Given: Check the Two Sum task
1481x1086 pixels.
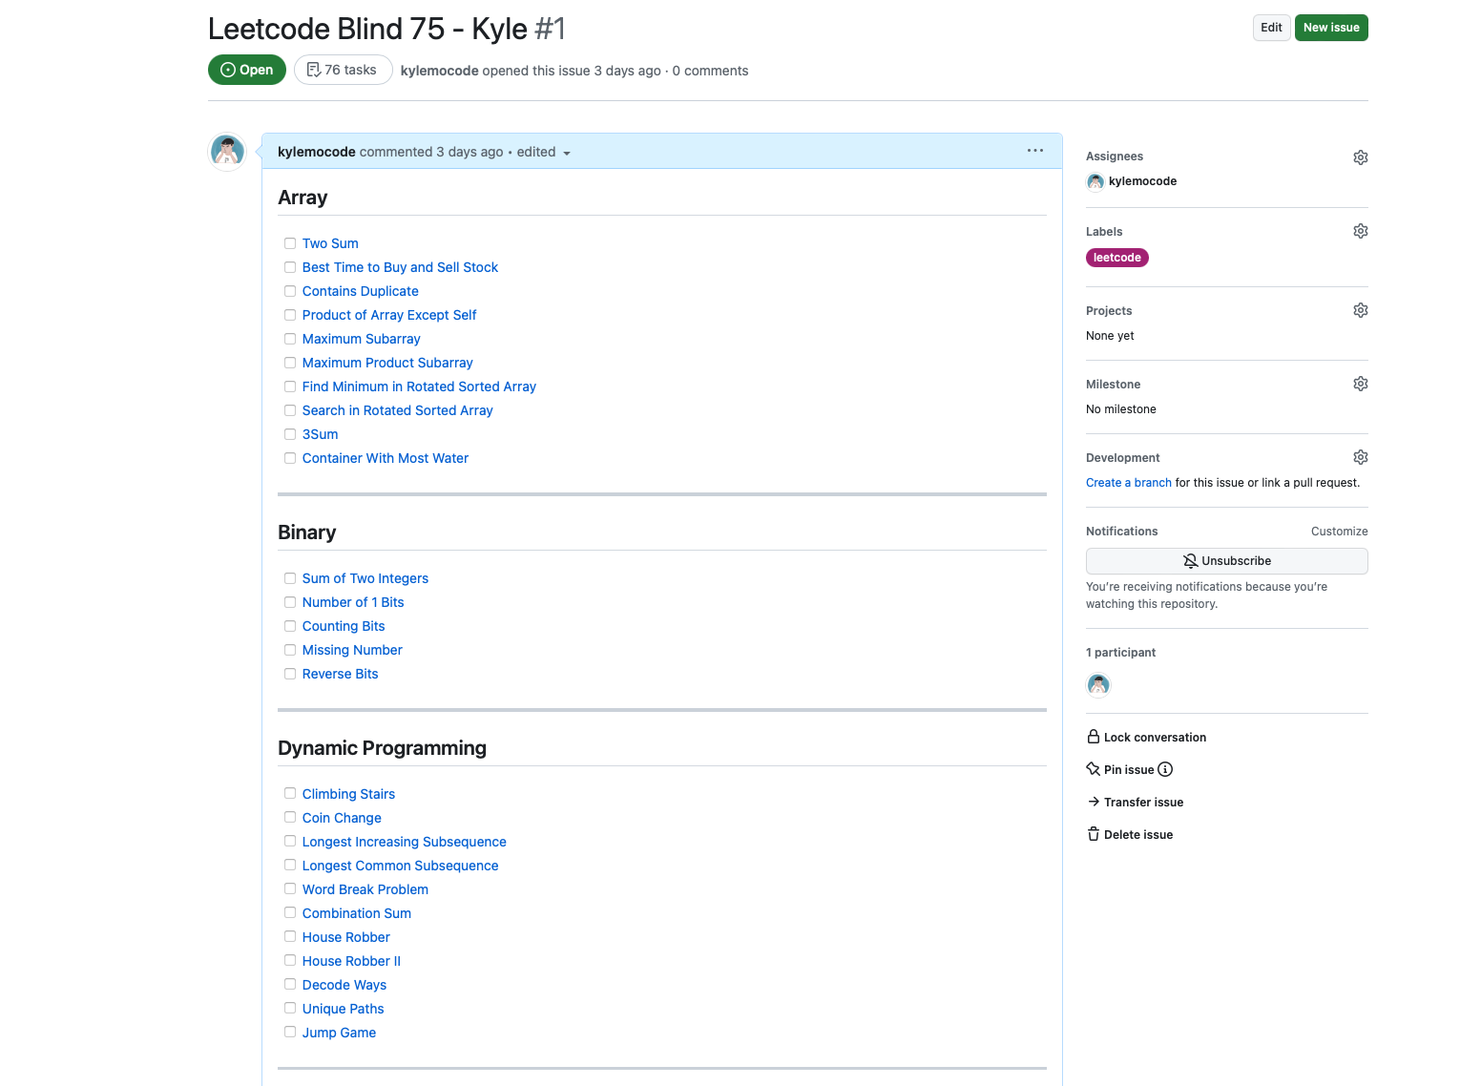Looking at the screenshot, I should (x=290, y=243).
